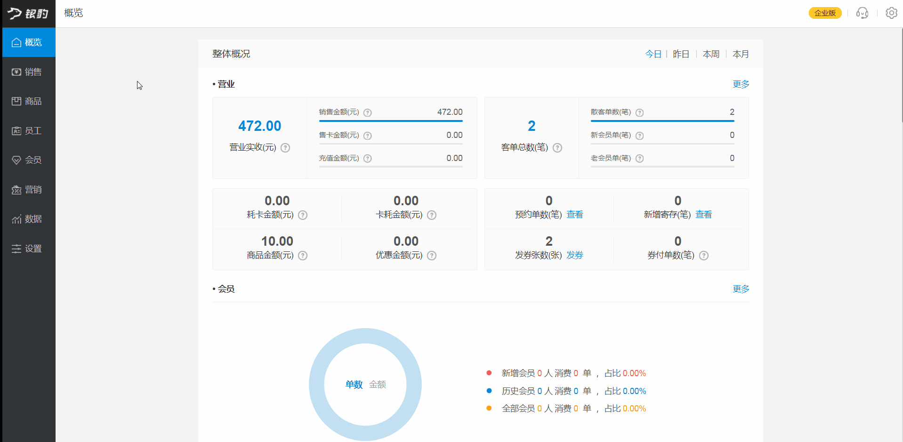Click the blue 历史会员 legend dot
The width and height of the screenshot is (903, 442).
click(489, 391)
